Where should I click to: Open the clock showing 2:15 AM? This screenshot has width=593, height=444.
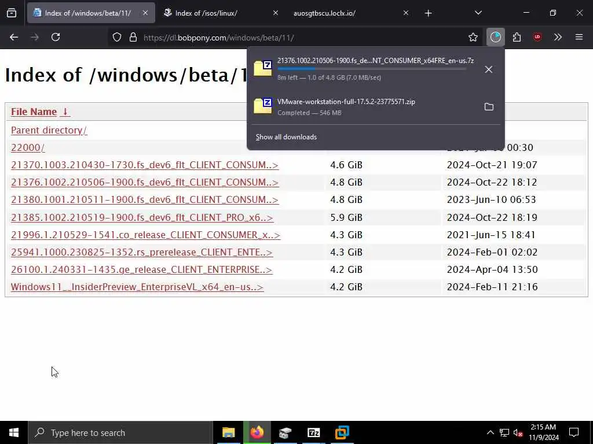pos(543,432)
